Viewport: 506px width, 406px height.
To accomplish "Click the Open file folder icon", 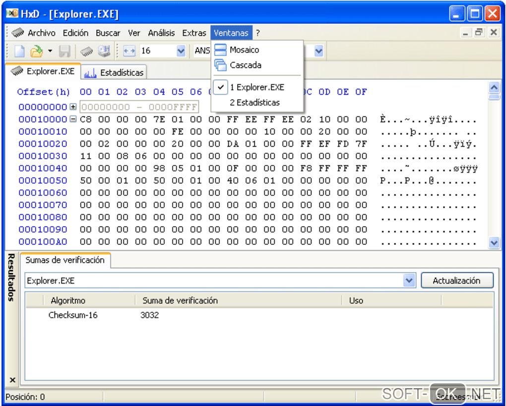I will 37,51.
